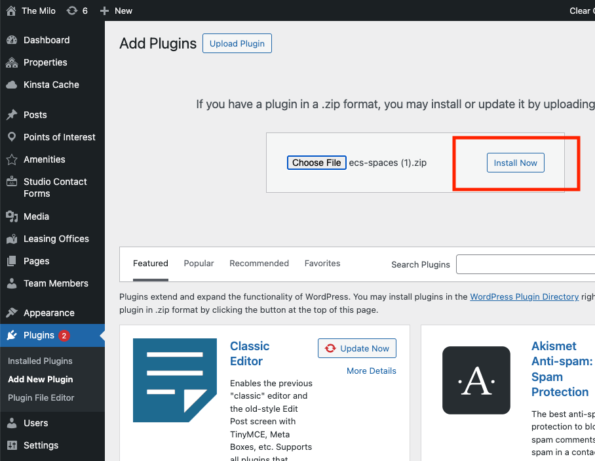
Task: Click the home icon beside The Milo
Action: tap(11, 10)
